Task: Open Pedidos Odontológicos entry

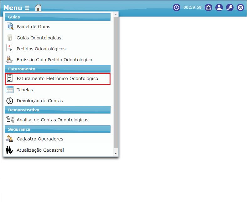Action: click(x=41, y=49)
